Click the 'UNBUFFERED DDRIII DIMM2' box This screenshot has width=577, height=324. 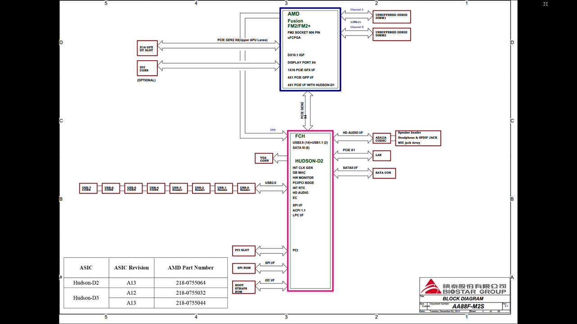coord(391,34)
